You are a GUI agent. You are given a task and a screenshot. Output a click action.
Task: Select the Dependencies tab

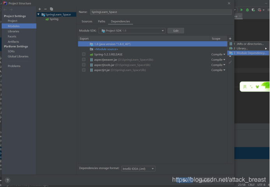click(x=120, y=21)
